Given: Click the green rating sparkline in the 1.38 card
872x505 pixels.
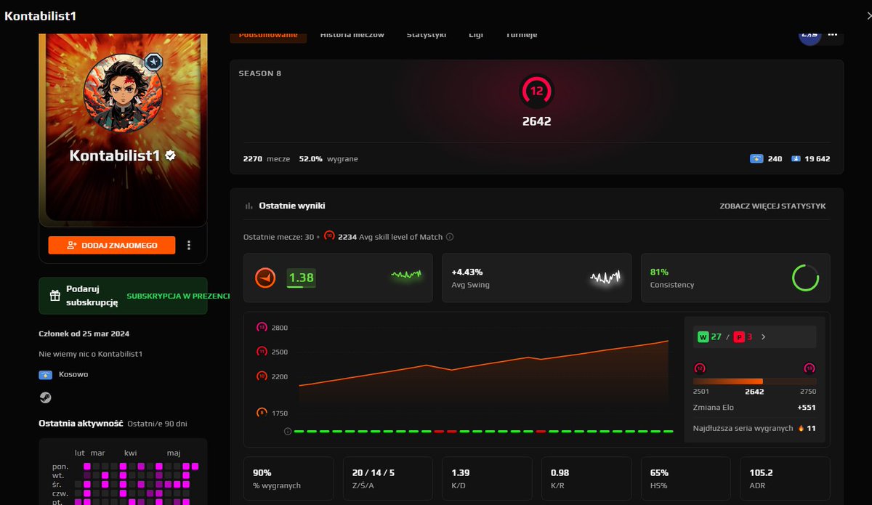Looking at the screenshot, I should 406,275.
